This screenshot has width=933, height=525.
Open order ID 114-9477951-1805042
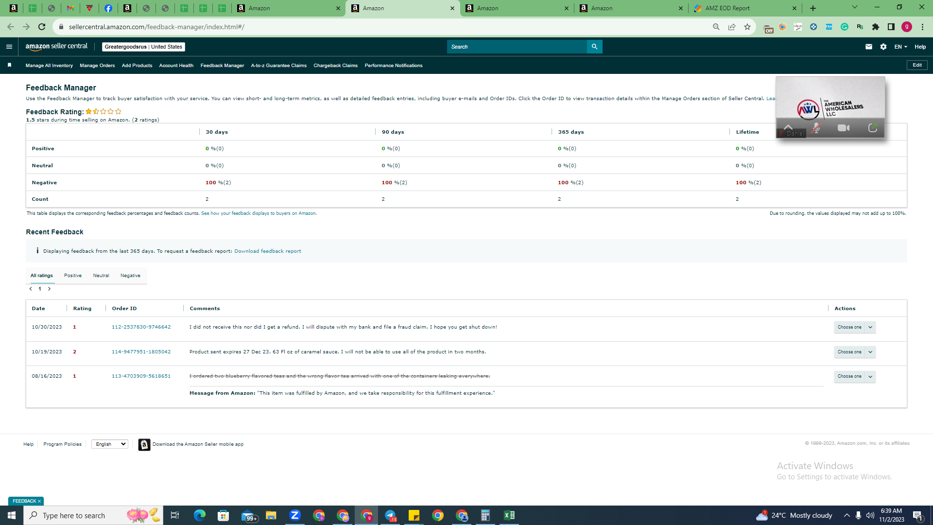(x=141, y=352)
